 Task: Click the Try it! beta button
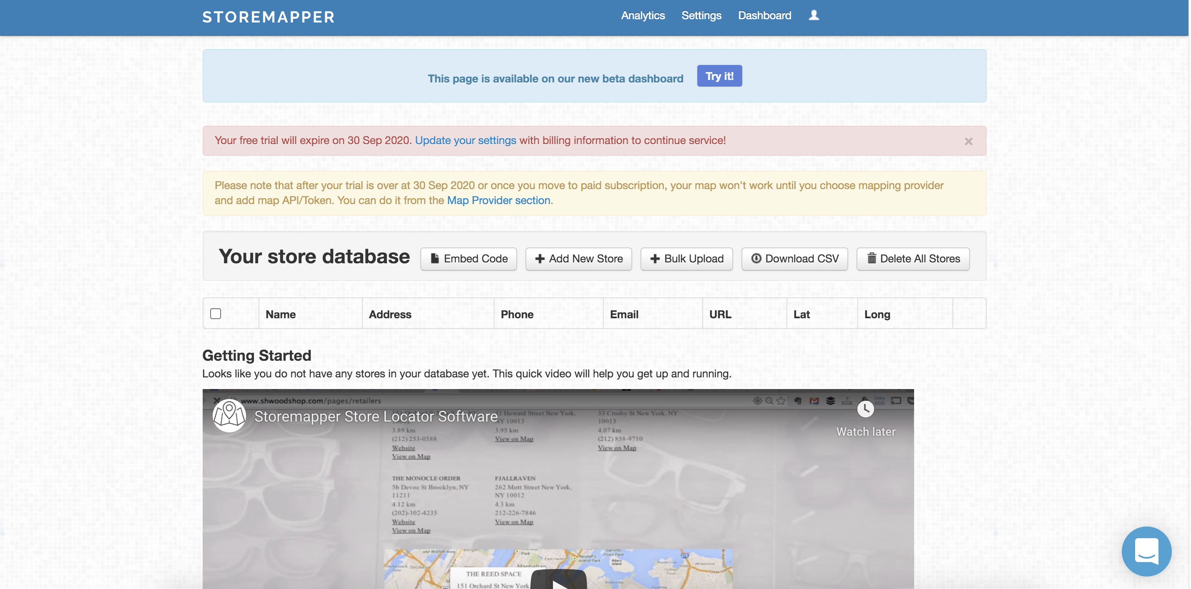point(719,76)
